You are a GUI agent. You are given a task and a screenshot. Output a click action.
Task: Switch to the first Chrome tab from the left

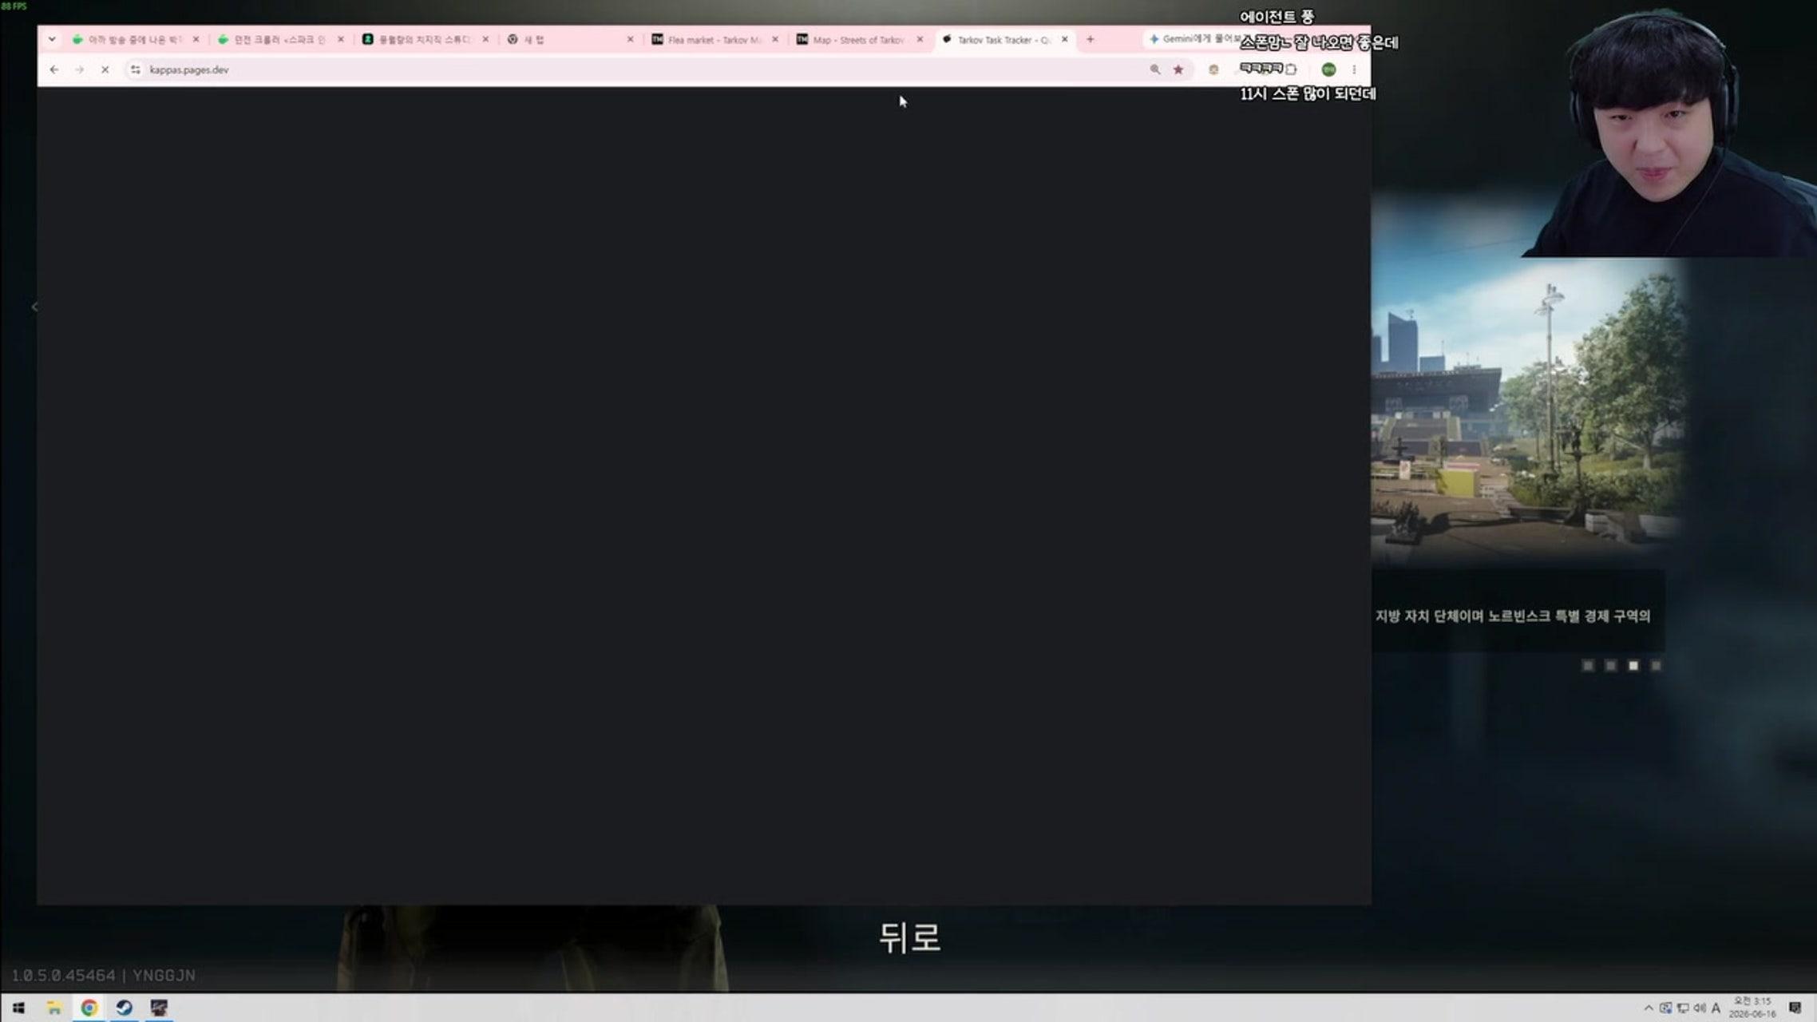(x=135, y=39)
